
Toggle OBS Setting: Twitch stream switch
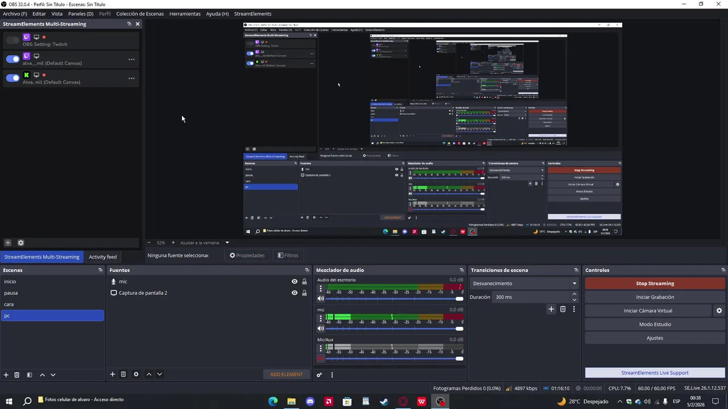coord(13,40)
